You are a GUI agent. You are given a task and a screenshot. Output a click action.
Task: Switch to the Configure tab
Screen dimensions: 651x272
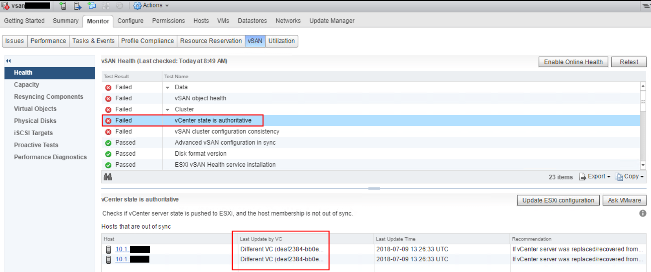point(131,21)
